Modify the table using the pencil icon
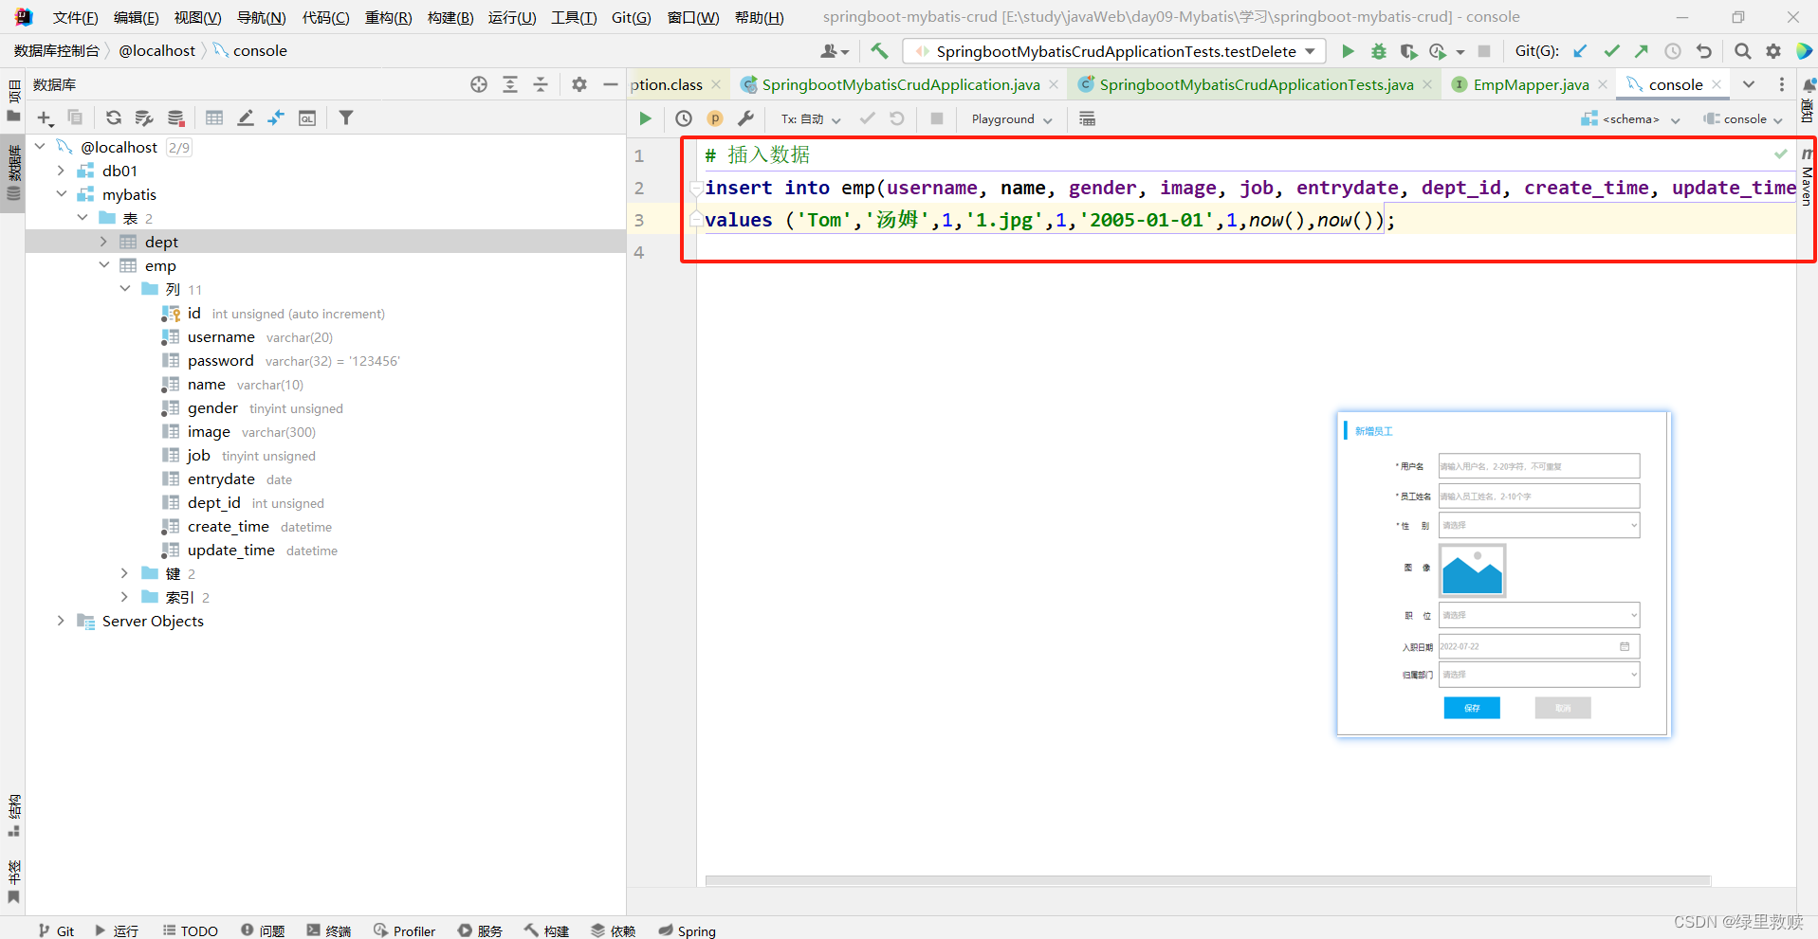Viewport: 1818px width, 939px height. pos(246,117)
